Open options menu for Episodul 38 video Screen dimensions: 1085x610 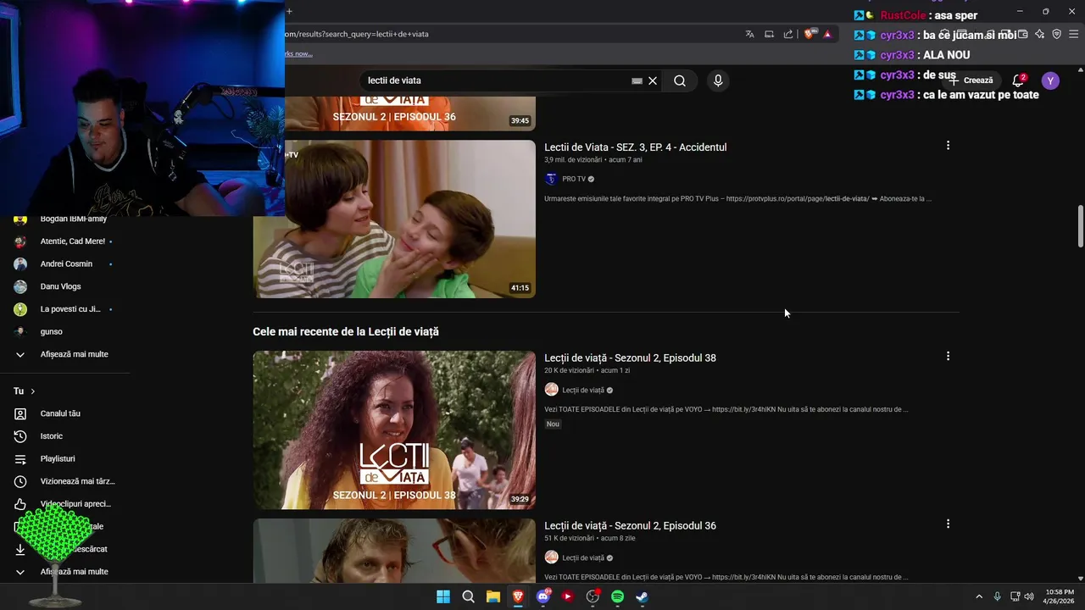(x=948, y=357)
